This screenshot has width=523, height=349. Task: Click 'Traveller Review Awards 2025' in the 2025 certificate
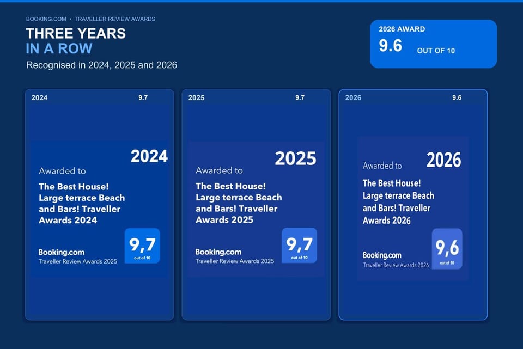[235, 261]
